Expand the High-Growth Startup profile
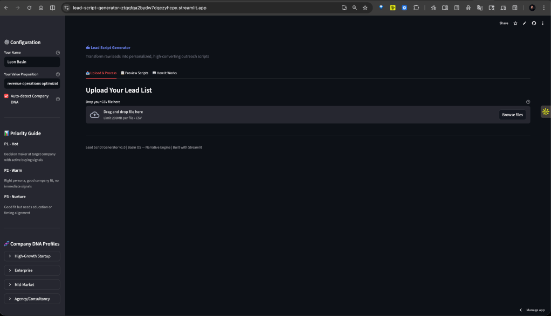This screenshot has height=316, width=551. point(32,256)
